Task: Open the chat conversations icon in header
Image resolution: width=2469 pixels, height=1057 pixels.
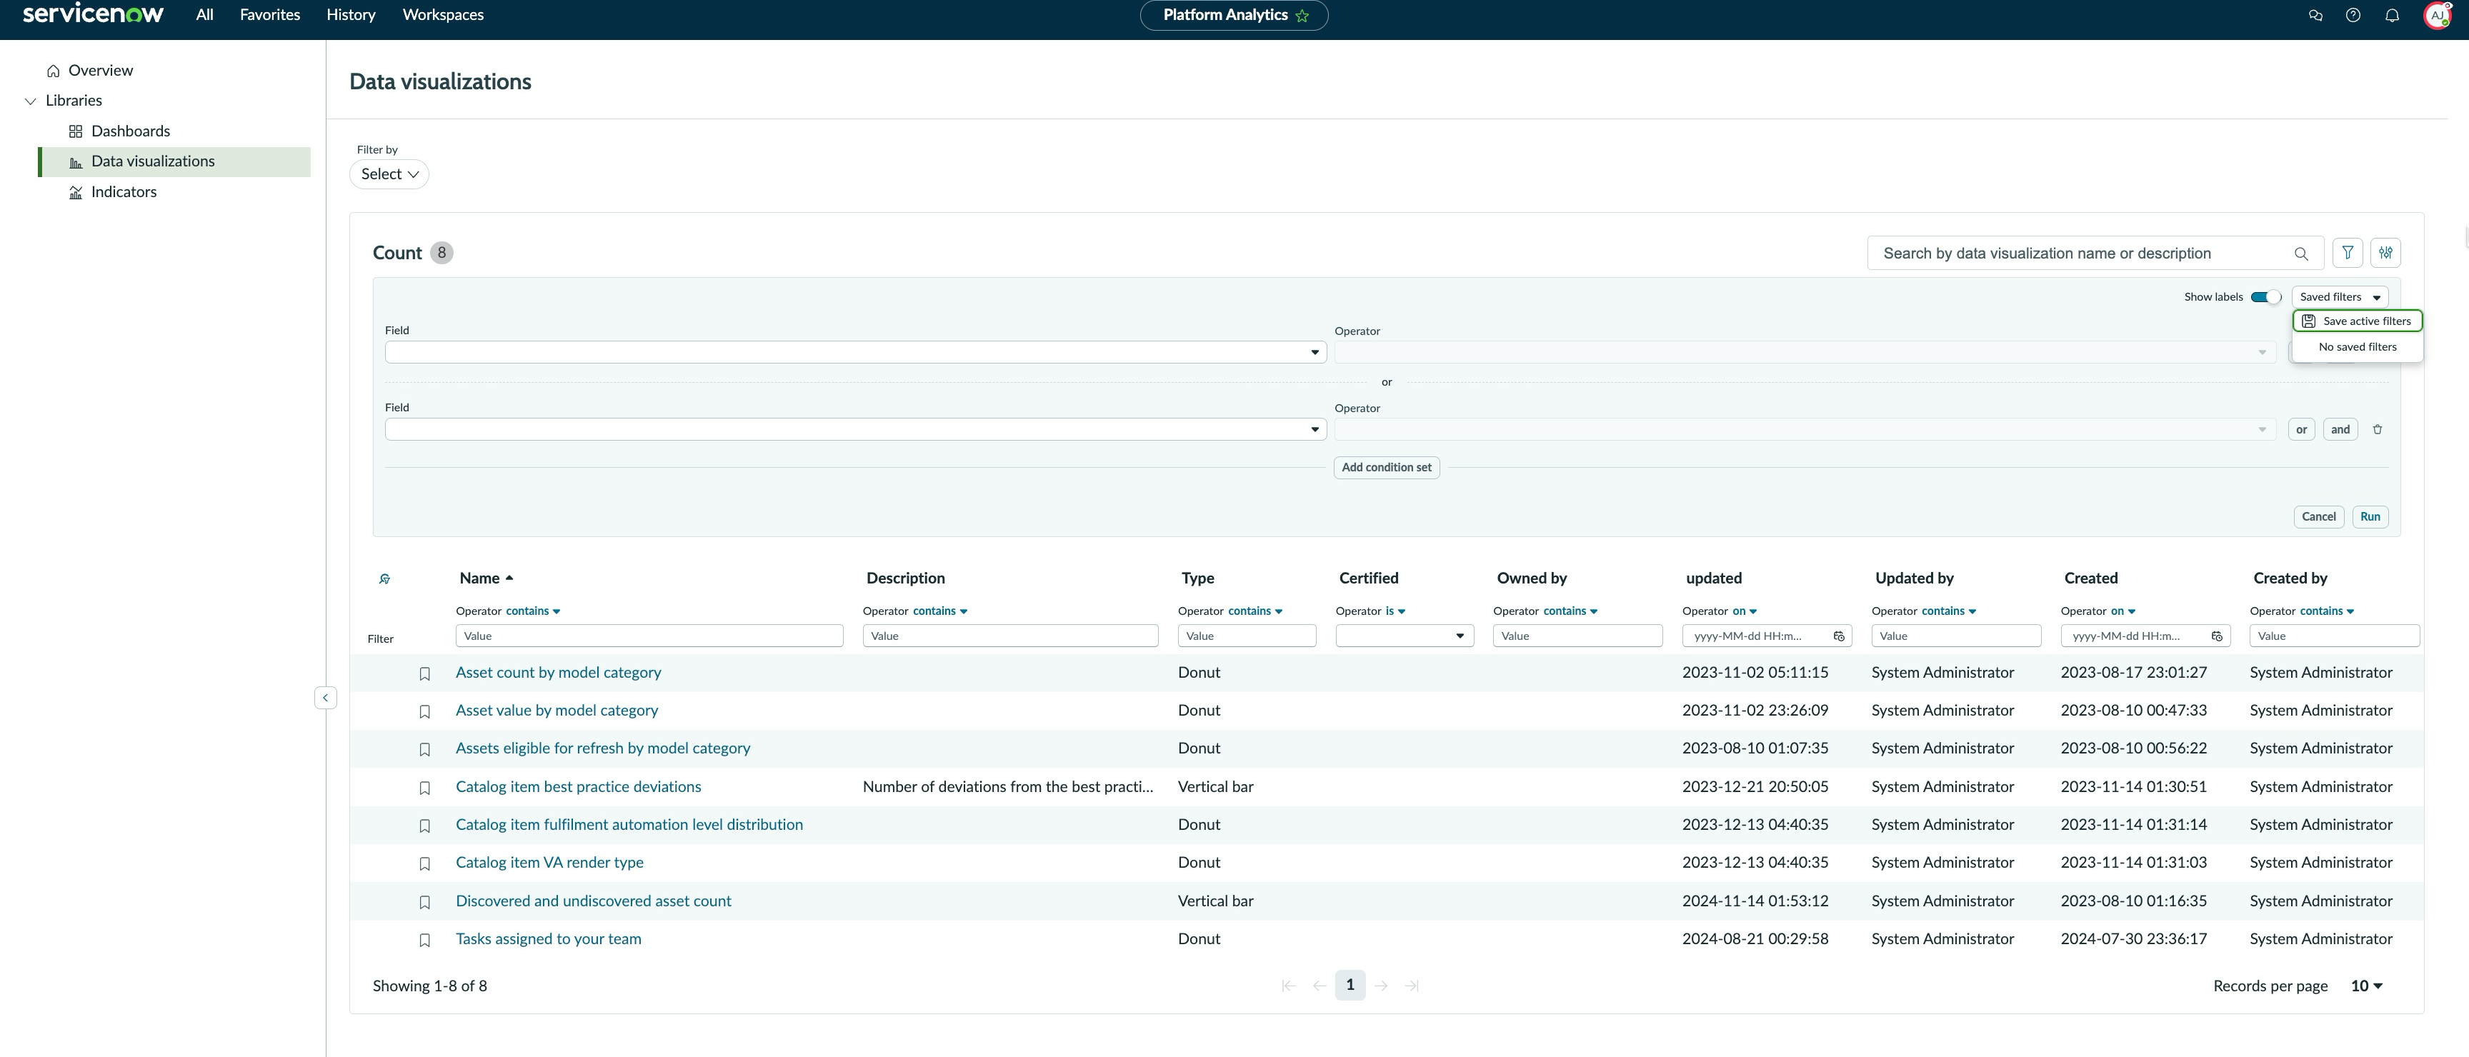Action: coord(2315,15)
